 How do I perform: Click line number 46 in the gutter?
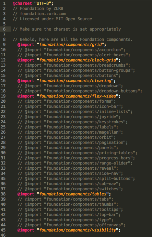(x=3, y=235)
